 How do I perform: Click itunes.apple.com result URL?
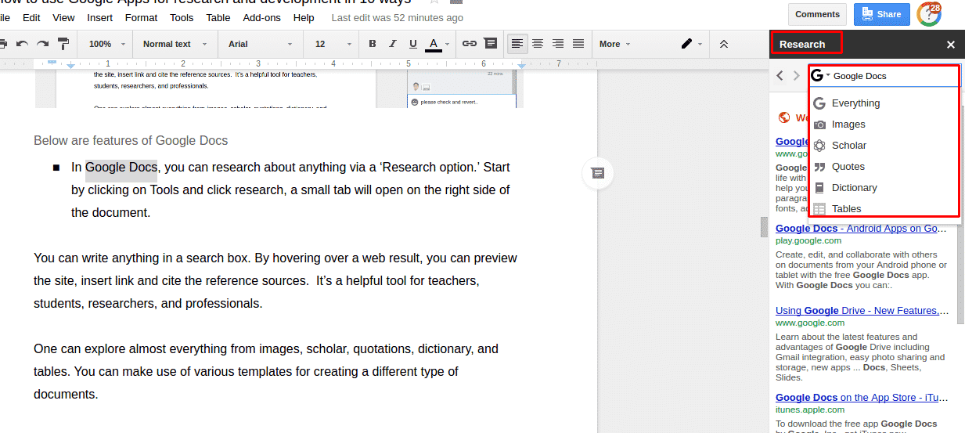[x=810, y=410]
